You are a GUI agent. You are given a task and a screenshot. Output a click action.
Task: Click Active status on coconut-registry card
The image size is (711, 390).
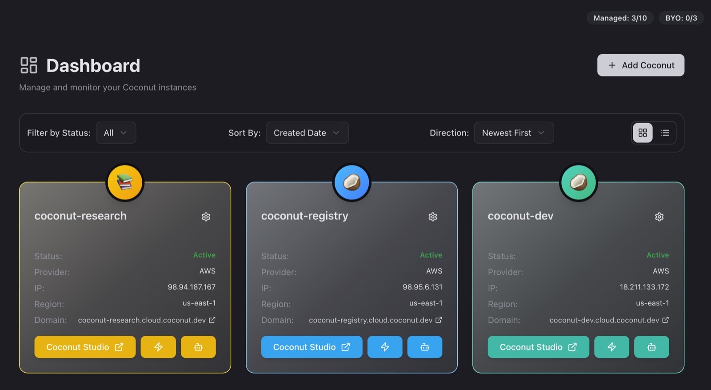(x=431, y=255)
